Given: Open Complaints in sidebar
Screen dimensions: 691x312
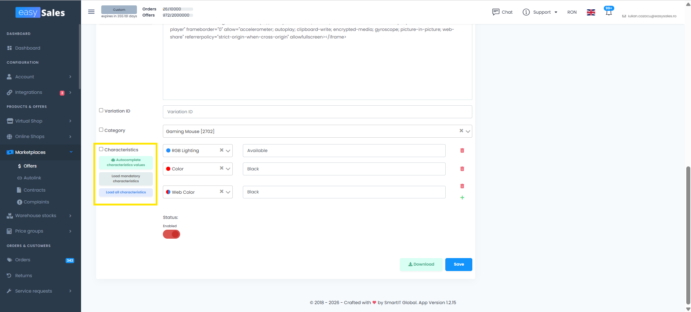Looking at the screenshot, I should point(36,202).
